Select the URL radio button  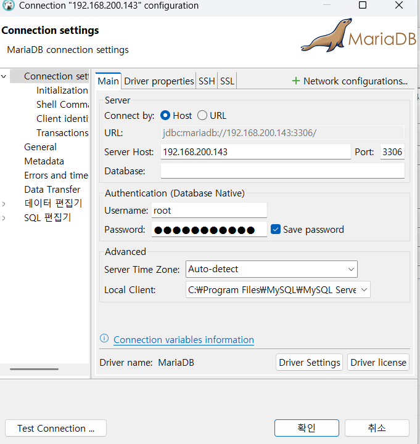(202, 116)
